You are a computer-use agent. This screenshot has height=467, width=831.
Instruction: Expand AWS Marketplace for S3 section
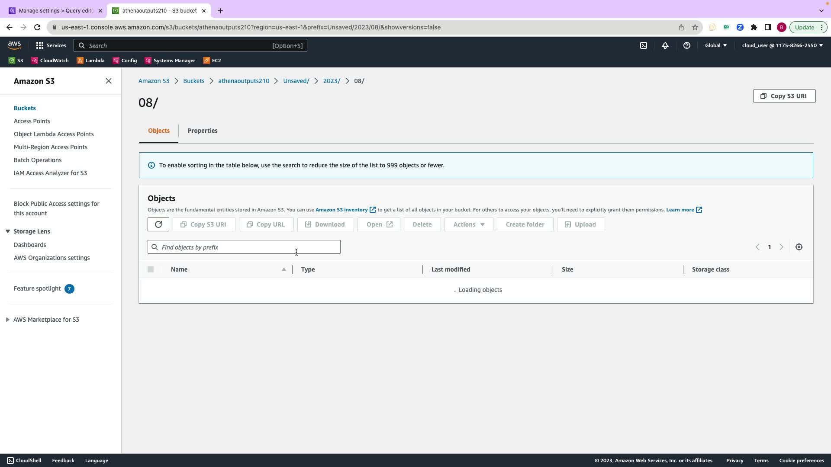point(8,320)
